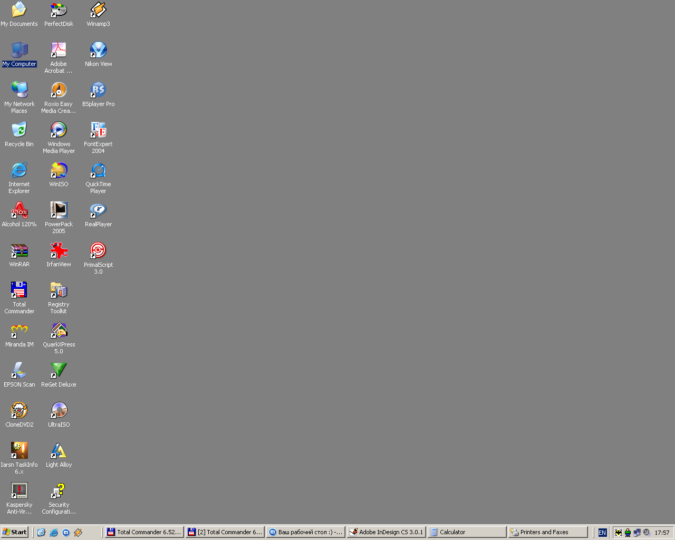This screenshot has height=540, width=675.
Task: Open My Documents desktop icon
Action: (19, 14)
